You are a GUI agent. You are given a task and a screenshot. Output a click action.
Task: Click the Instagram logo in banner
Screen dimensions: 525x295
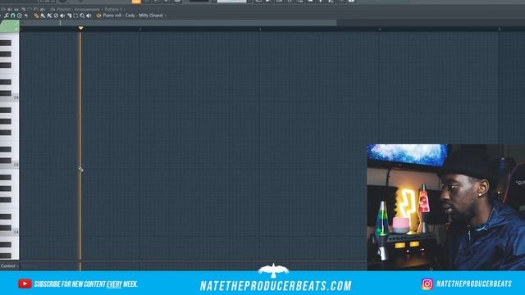pyautogui.click(x=427, y=284)
